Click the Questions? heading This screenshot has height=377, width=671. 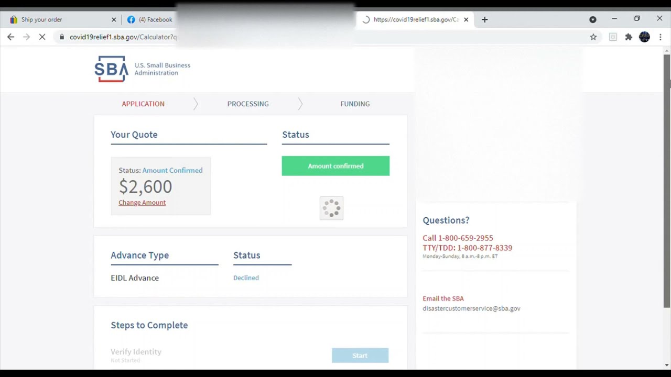tap(446, 220)
